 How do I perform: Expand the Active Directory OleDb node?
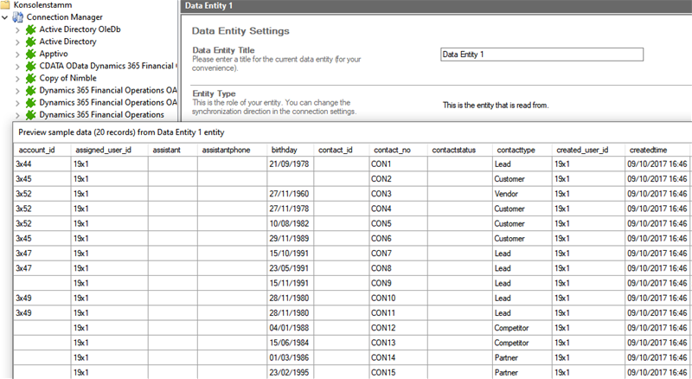point(18,29)
